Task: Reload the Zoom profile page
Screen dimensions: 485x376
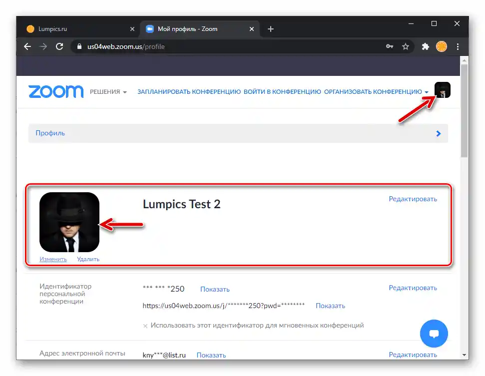Action: click(x=59, y=47)
